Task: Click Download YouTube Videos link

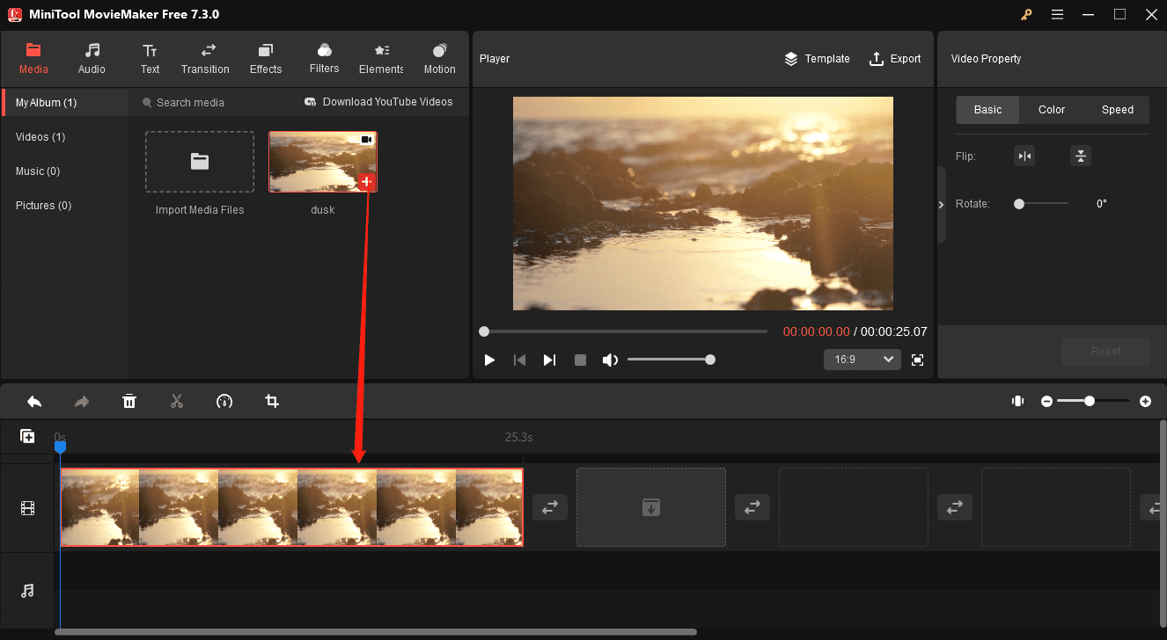Action: pos(378,102)
